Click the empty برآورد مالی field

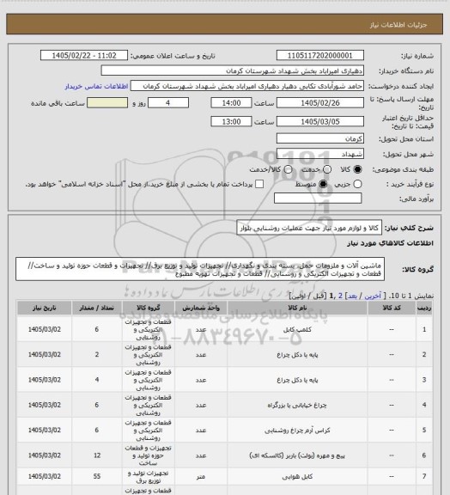pyautogui.click(x=318, y=198)
